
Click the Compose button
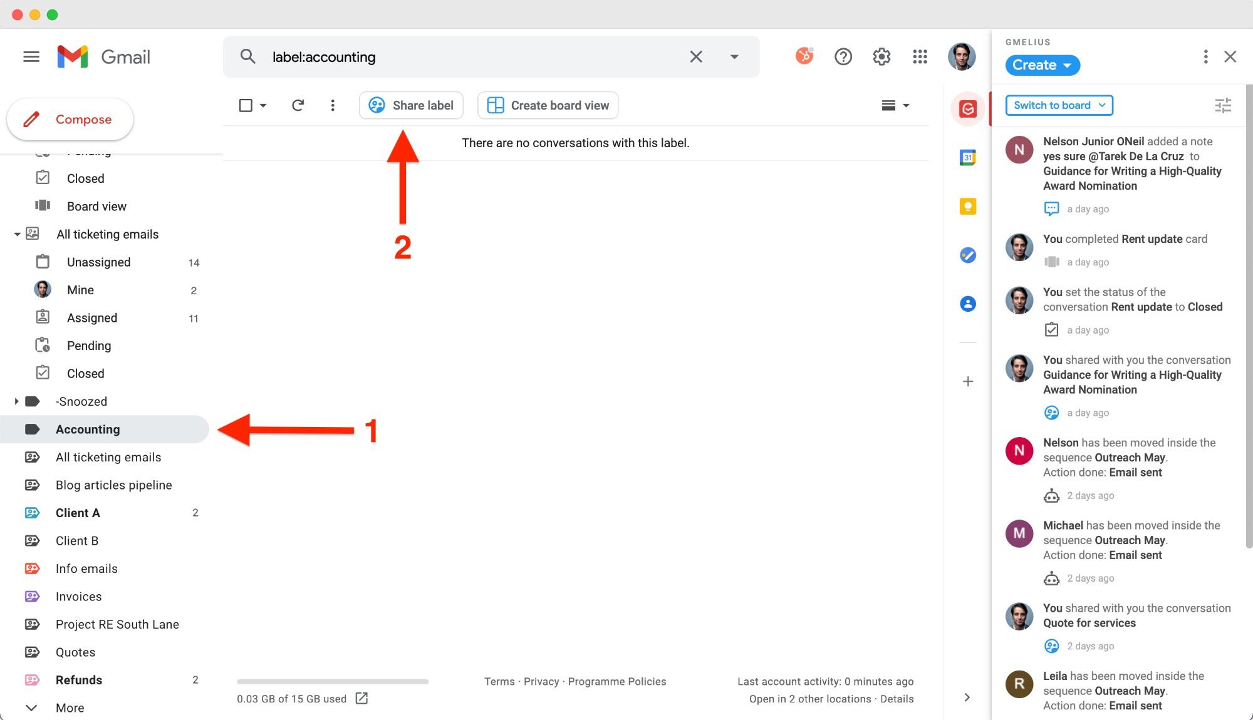[70, 119]
